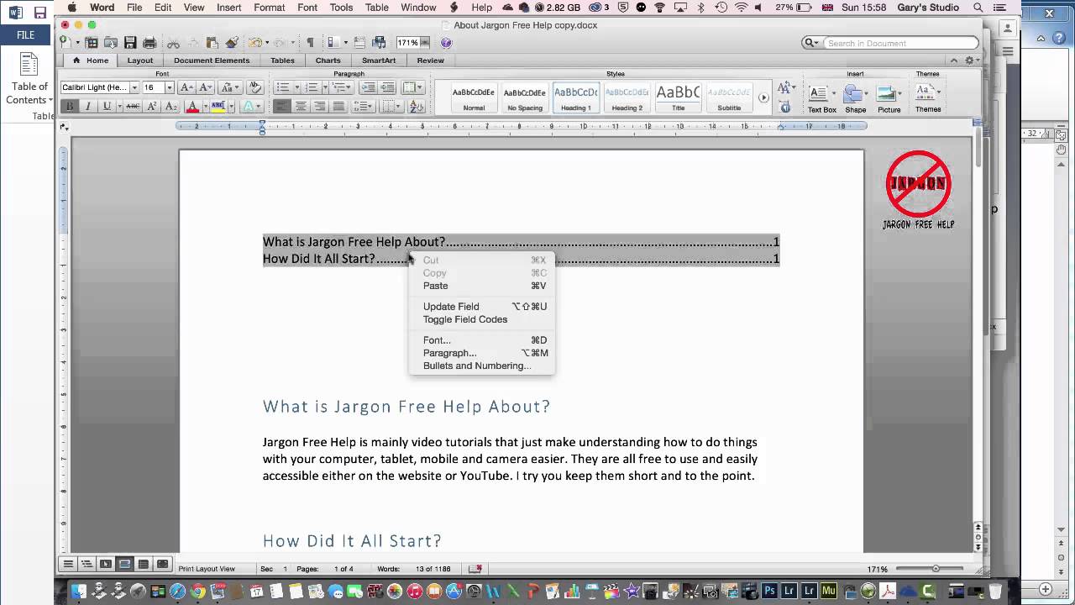Image resolution: width=1075 pixels, height=605 pixels.
Task: Show paragraph marks with the pilcrow icon
Action: [310, 43]
